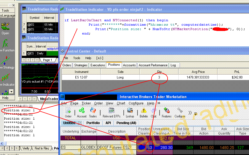Open the dropdown arrow beside Help icon
249x155 pixels.
(x=11, y=91)
